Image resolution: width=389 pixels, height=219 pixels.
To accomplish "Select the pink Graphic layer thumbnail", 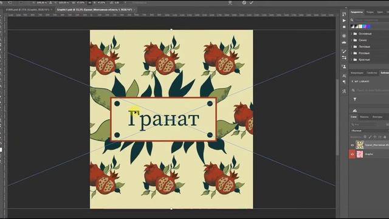I will click(359, 154).
